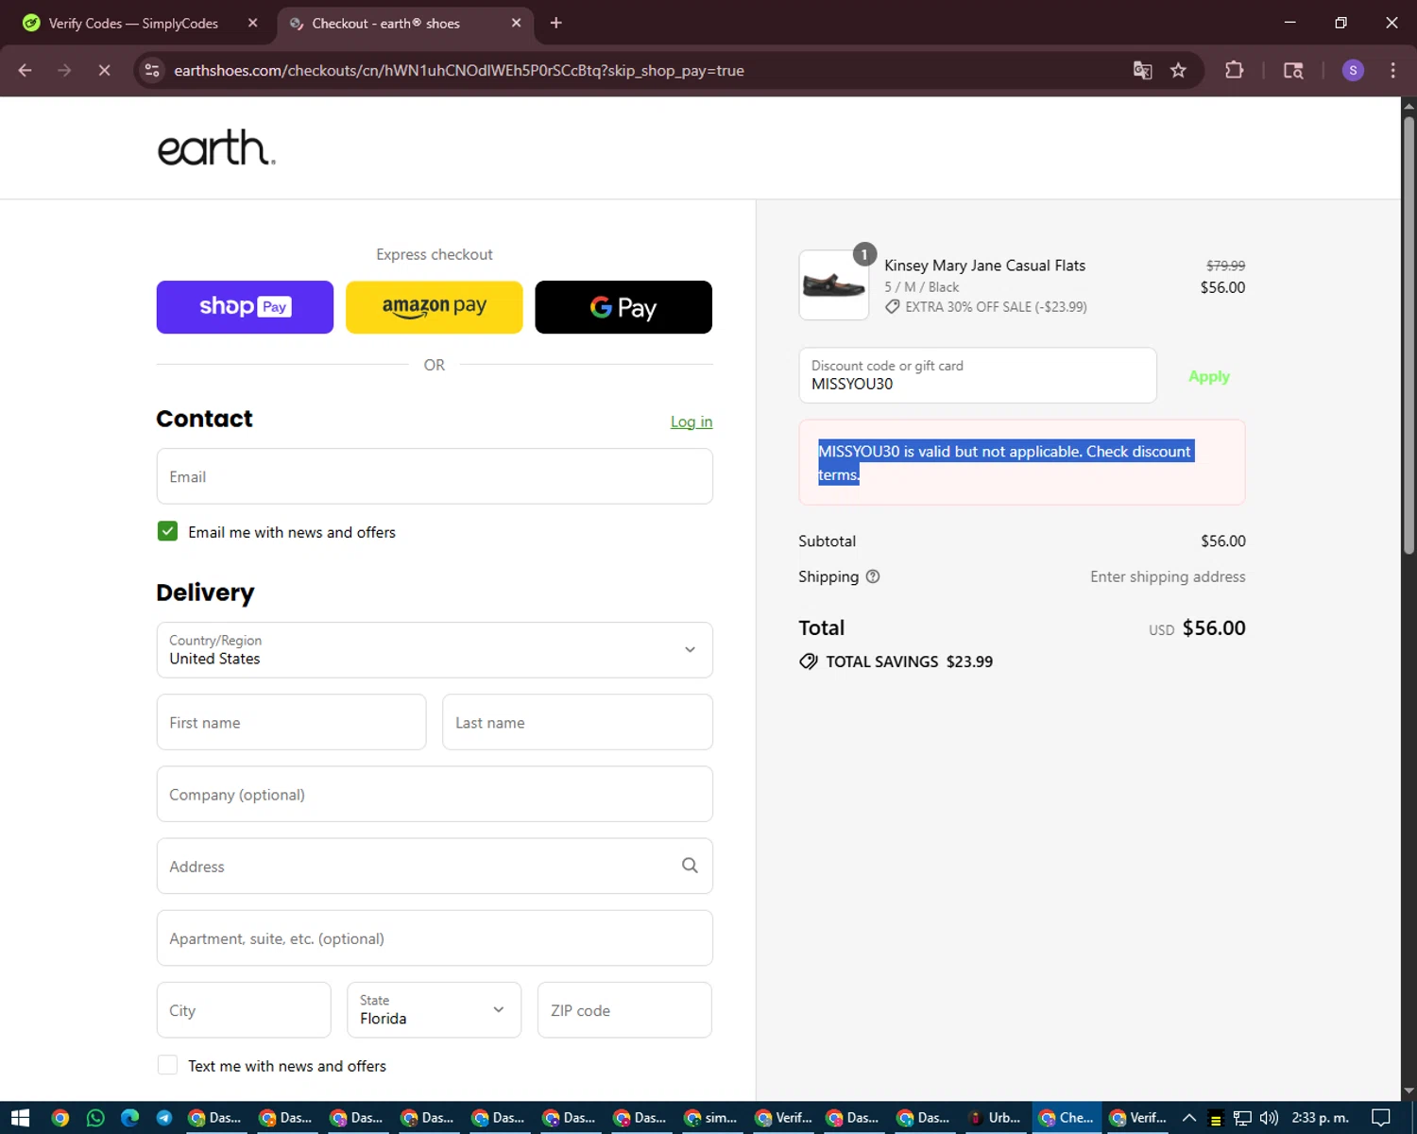Open site information icon in address bar

152,71
